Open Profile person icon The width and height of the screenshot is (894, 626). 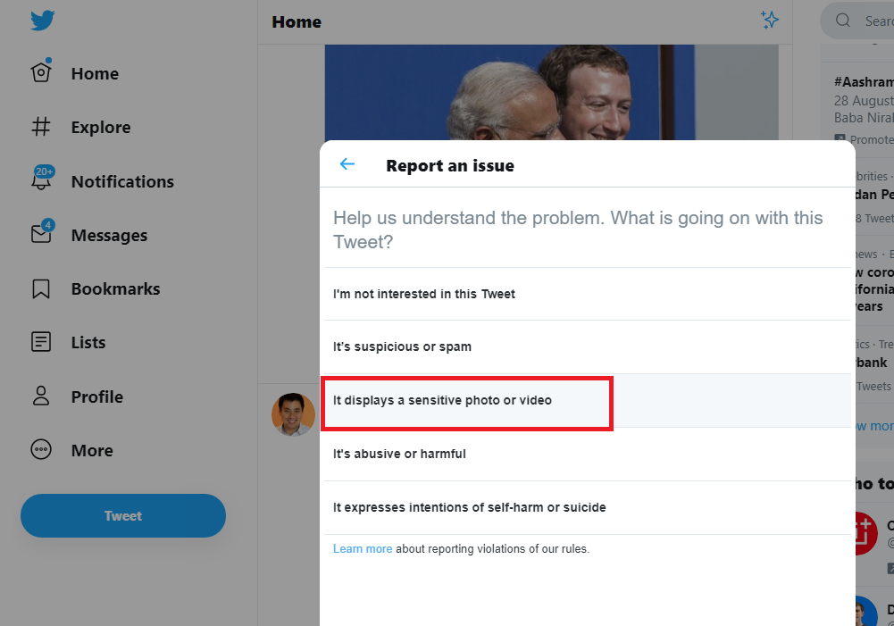tap(41, 396)
